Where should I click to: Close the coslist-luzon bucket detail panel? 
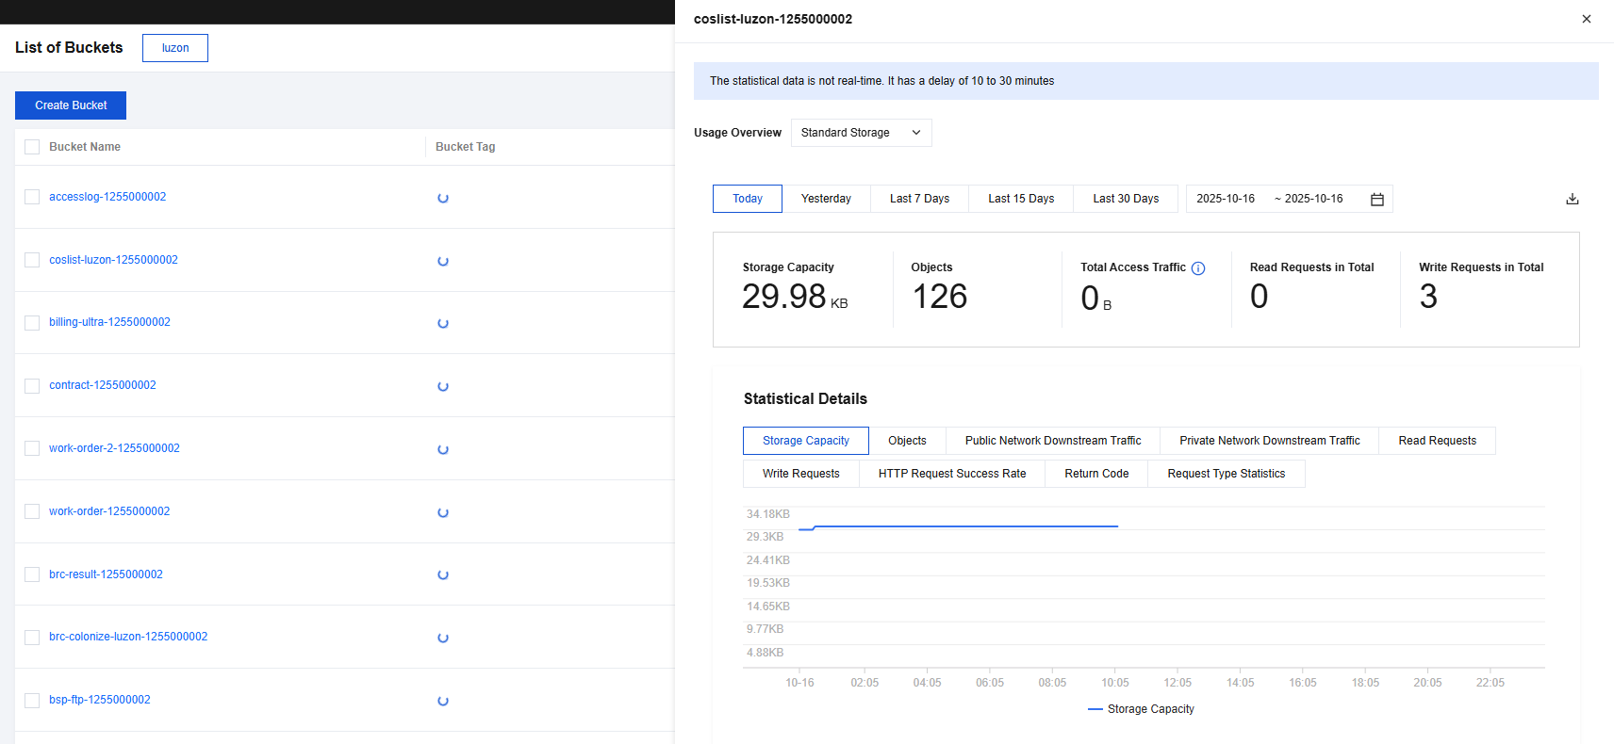coord(1586,19)
